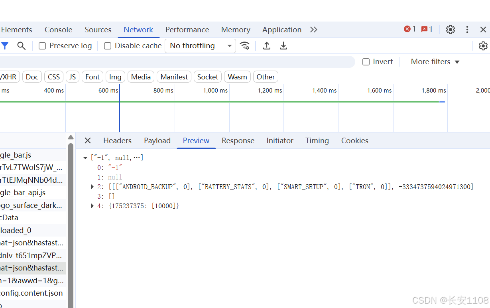
Task: Filter requests by Fetch/XHR type
Action: 9,77
